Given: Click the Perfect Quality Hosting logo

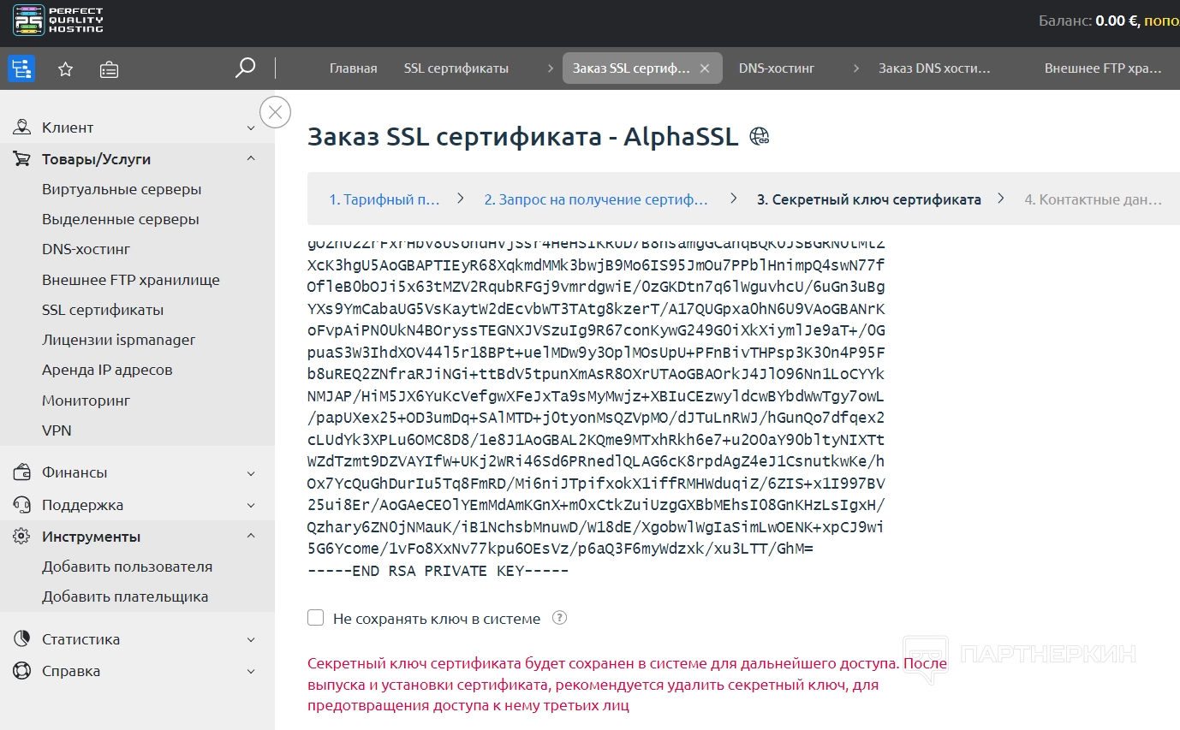Looking at the screenshot, I should pyautogui.click(x=57, y=21).
